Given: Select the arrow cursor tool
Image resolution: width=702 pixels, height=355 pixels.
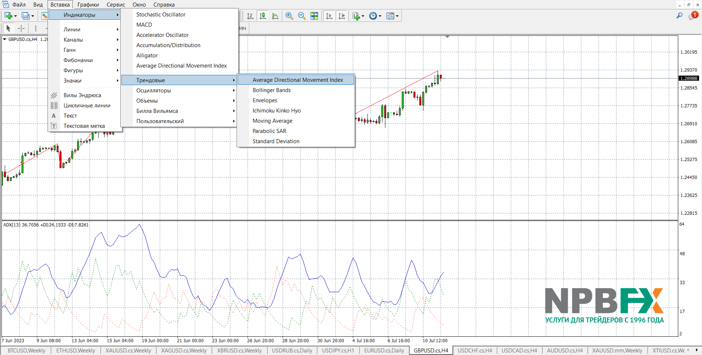Looking at the screenshot, I should coord(8,28).
